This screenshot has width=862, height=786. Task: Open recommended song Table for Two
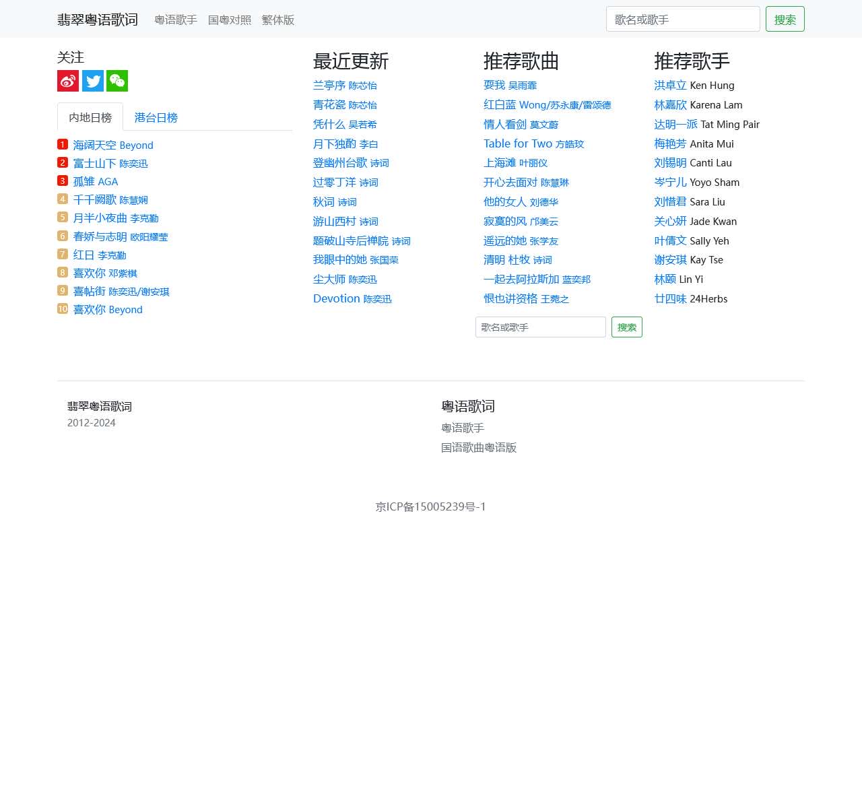(x=534, y=143)
